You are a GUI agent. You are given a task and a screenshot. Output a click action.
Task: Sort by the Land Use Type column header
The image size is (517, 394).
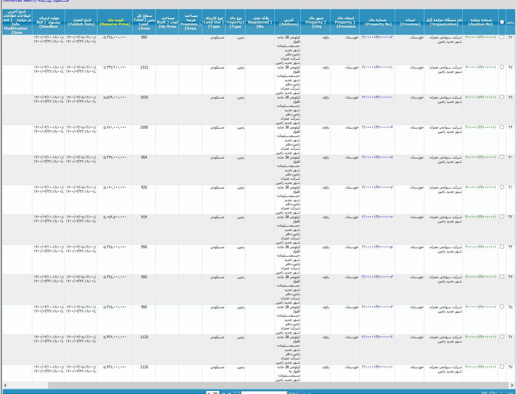tap(213, 22)
